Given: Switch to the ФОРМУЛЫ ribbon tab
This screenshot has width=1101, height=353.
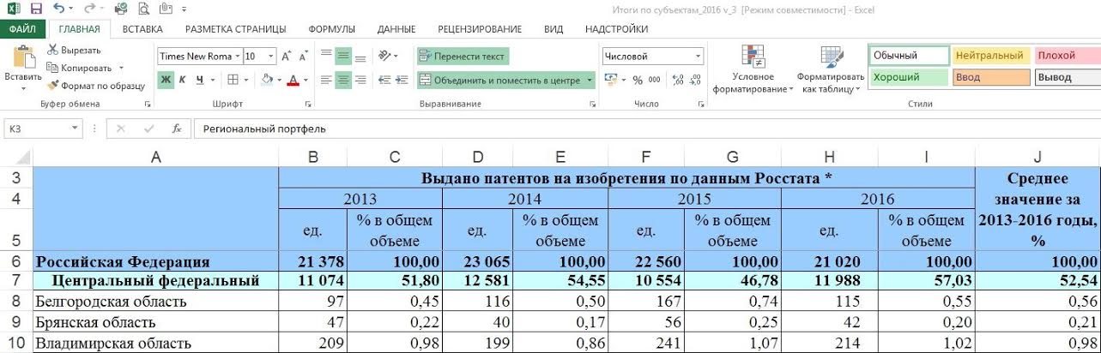Looking at the screenshot, I should click(x=331, y=28).
